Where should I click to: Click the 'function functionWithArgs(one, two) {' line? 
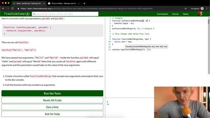pos(132,39)
